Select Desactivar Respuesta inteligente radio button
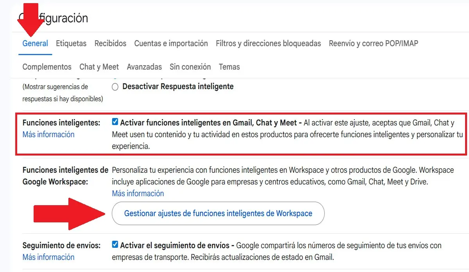This screenshot has height=272, width=469. [115, 87]
